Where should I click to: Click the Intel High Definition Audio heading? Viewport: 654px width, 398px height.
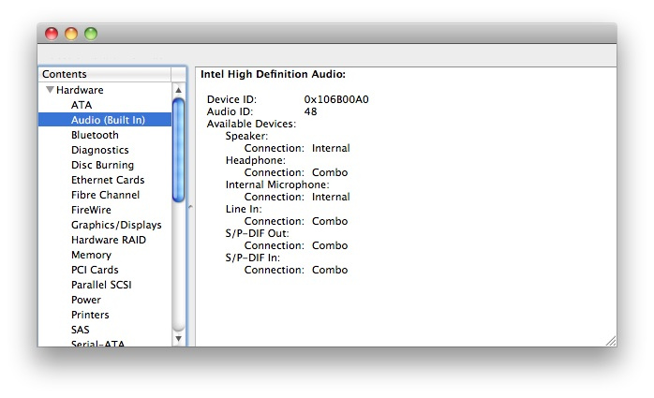click(273, 74)
